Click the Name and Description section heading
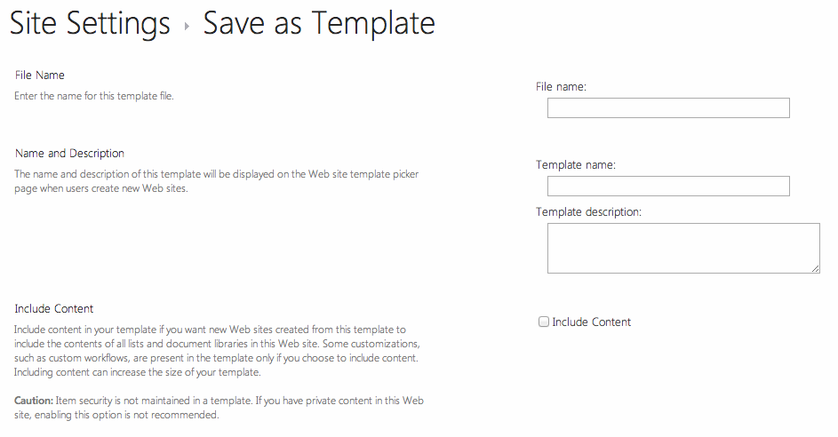Image resolution: width=838 pixels, height=437 pixels. [x=69, y=154]
